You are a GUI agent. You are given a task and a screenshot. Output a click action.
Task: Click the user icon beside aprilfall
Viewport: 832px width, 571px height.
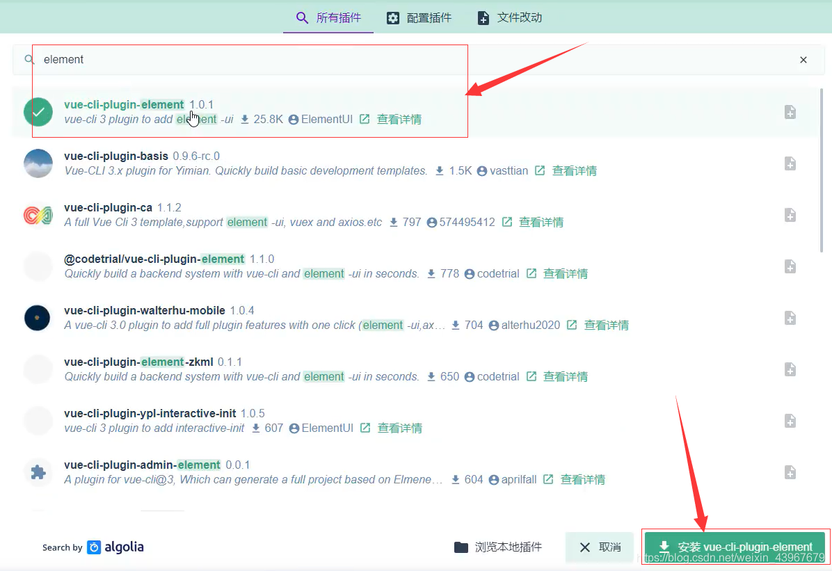[x=493, y=480]
